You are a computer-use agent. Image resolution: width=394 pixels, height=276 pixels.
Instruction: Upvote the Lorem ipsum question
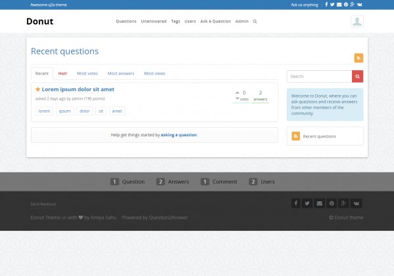237,93
